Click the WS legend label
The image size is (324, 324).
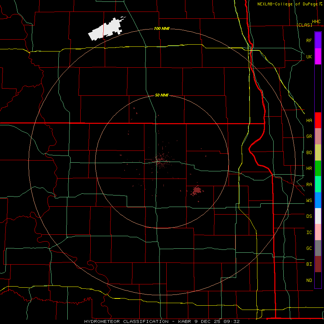point(309,200)
